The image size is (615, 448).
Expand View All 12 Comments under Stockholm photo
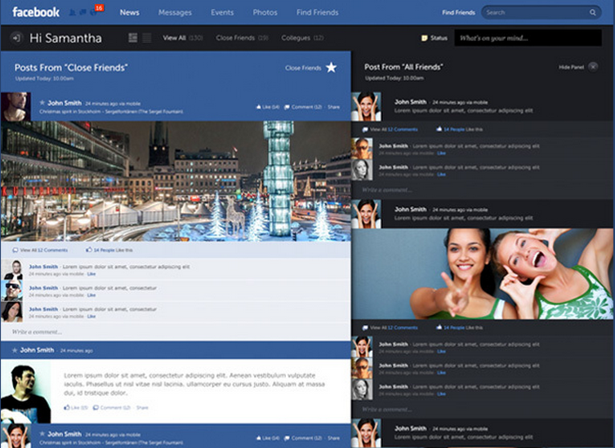pyautogui.click(x=42, y=250)
